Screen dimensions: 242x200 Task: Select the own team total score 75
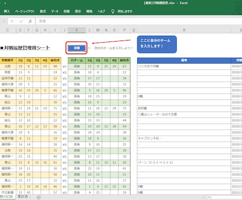(124, 108)
